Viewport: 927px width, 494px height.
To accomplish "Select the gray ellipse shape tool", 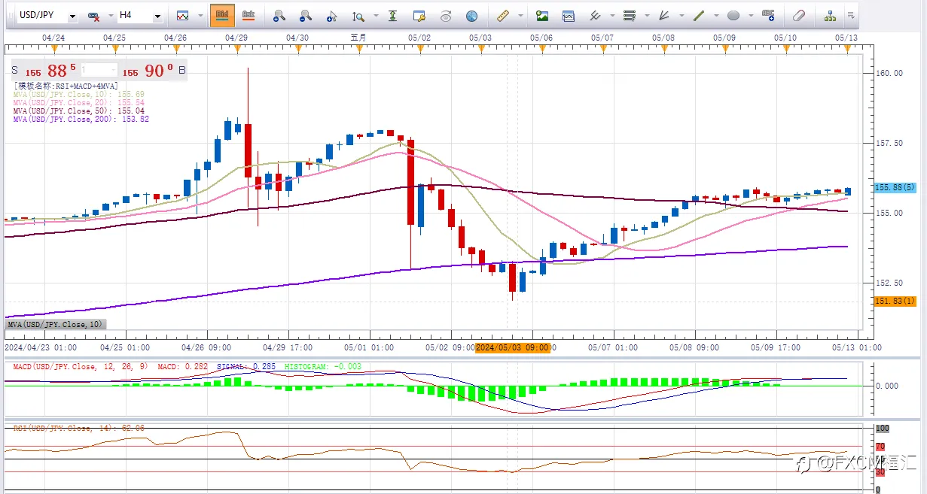I will tap(733, 16).
